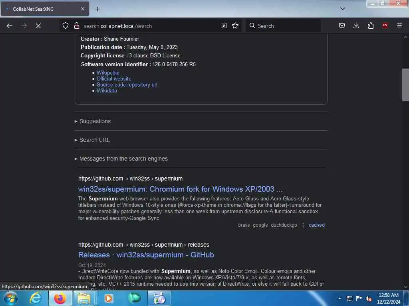The height and width of the screenshot is (306, 409).
Task: Open the Windows Start menu
Action: 10,298
